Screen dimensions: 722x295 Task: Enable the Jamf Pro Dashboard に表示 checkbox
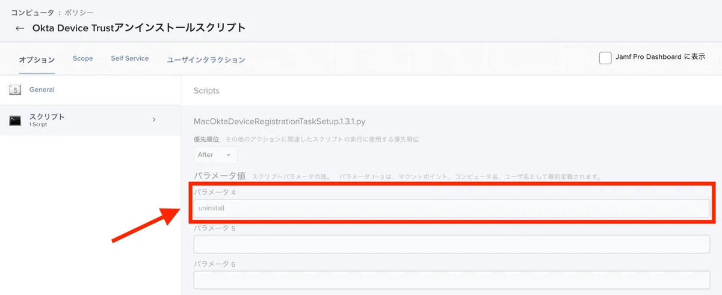(605, 58)
